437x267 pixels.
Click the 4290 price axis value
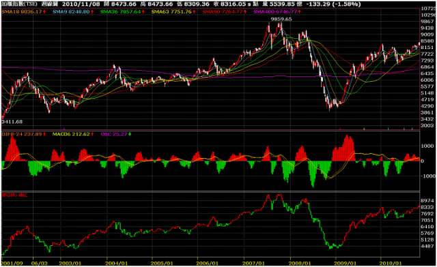tap(427, 106)
